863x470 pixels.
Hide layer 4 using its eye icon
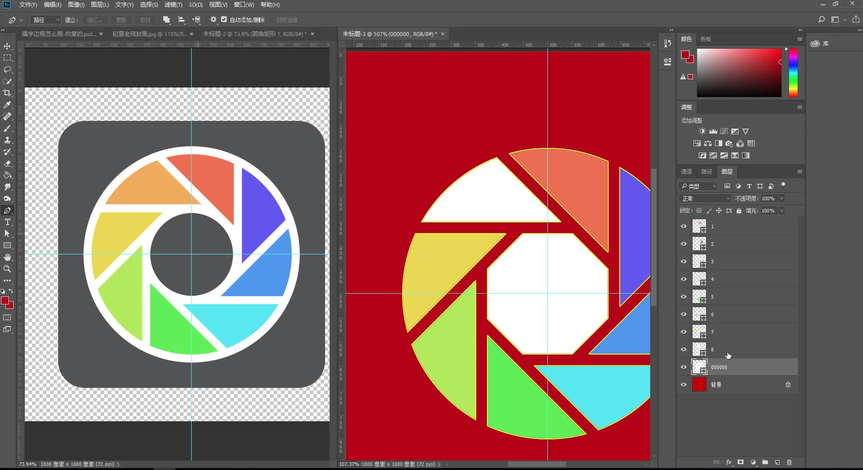pyautogui.click(x=684, y=279)
